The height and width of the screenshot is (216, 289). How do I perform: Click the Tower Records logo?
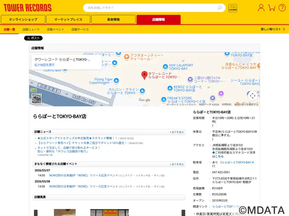coord(27,8)
